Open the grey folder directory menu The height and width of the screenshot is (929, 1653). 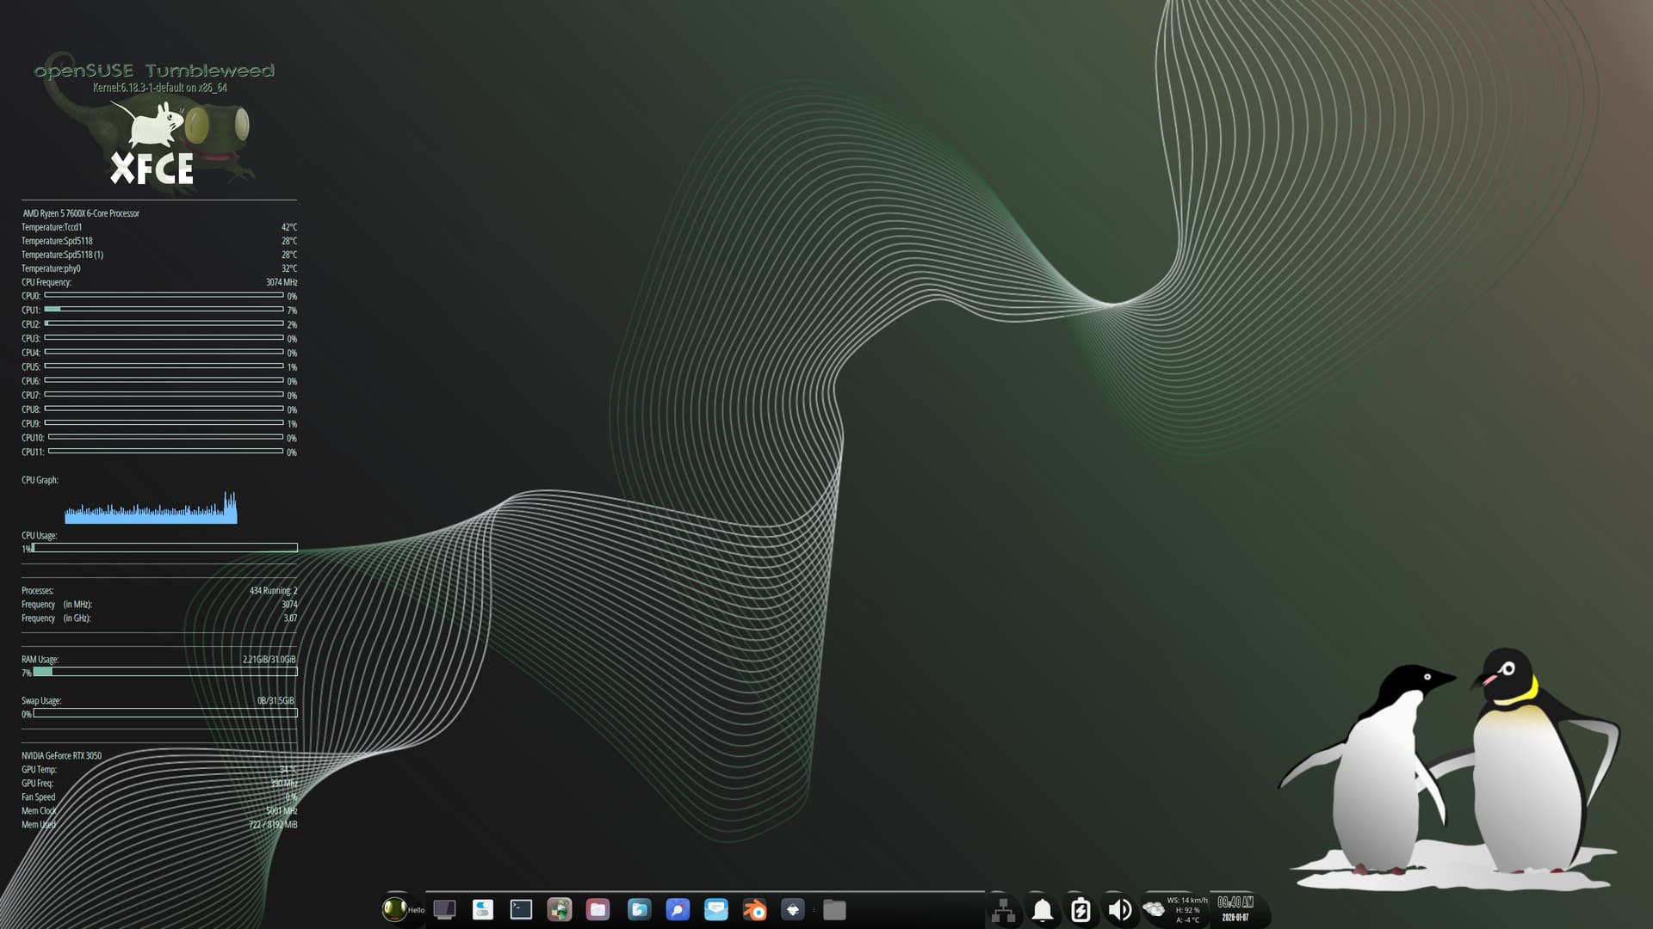pos(834,909)
